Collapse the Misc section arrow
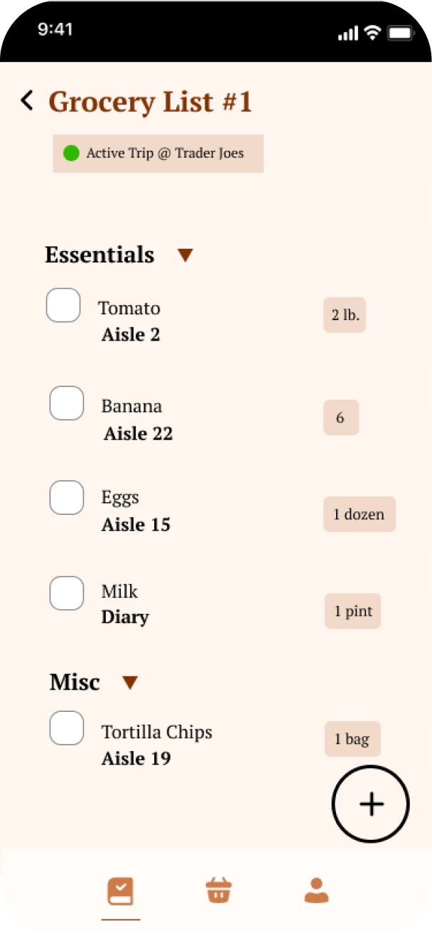This screenshot has height=938, width=432. click(x=129, y=683)
